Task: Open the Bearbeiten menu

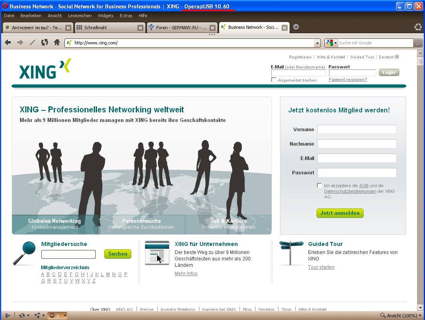Action: tap(31, 16)
